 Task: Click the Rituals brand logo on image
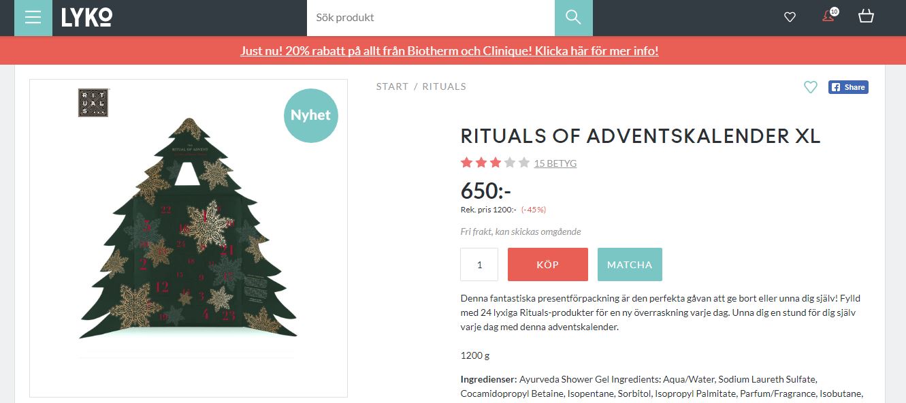[93, 103]
